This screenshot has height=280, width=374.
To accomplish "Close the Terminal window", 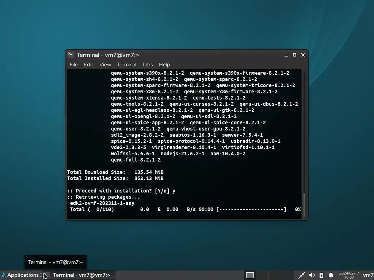I will click(x=303, y=55).
